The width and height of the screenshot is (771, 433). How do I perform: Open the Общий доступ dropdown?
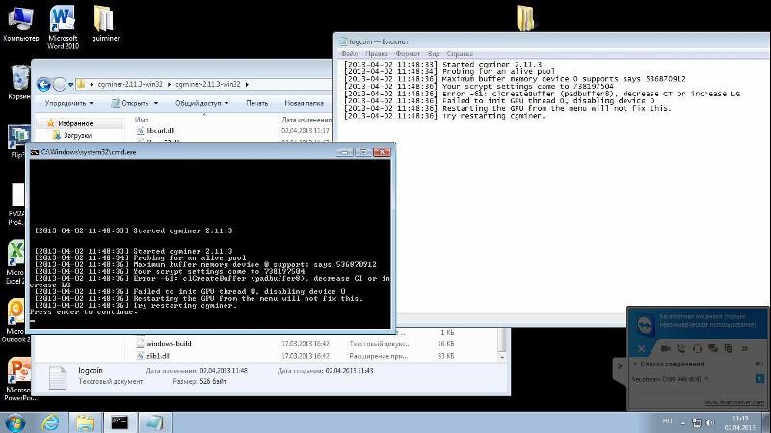[x=201, y=103]
